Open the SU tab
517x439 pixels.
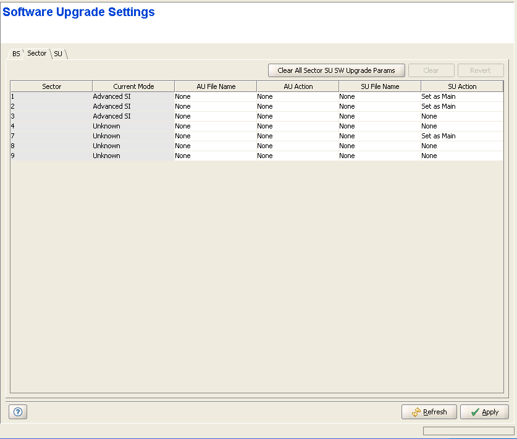click(58, 54)
